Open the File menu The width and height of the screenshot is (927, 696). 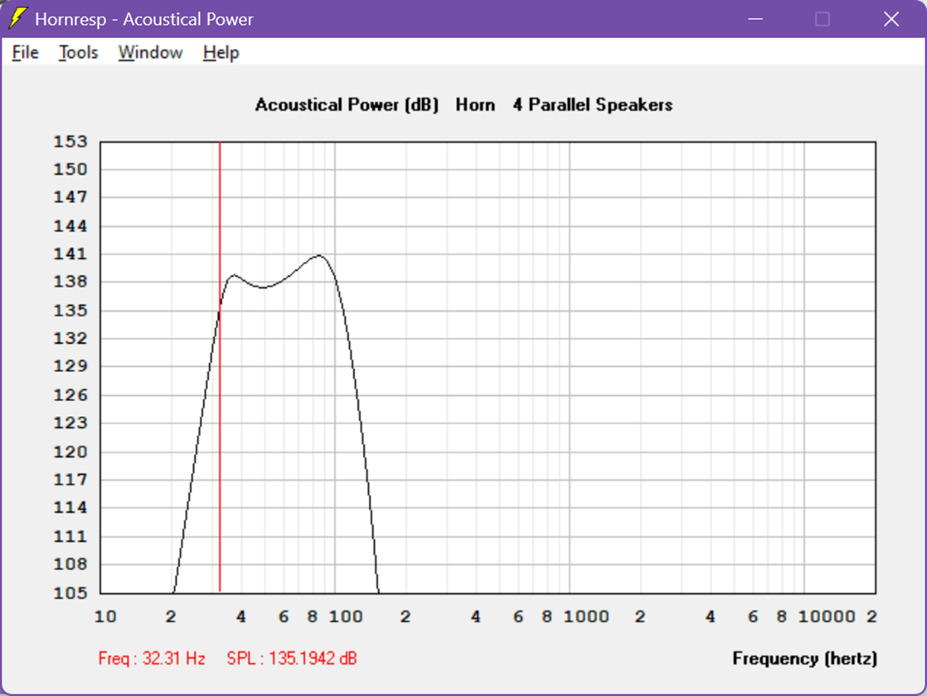click(26, 52)
